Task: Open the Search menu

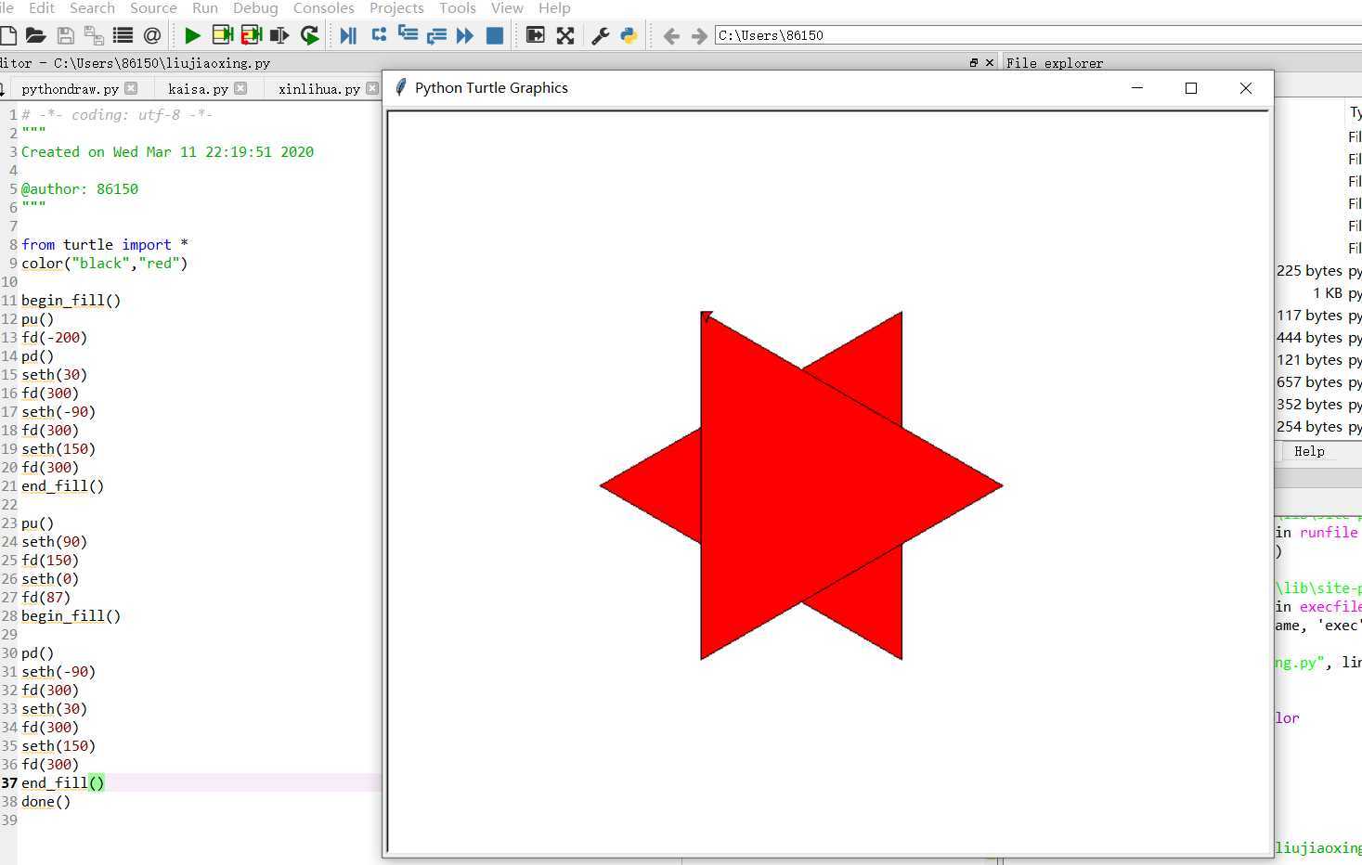Action: (92, 8)
